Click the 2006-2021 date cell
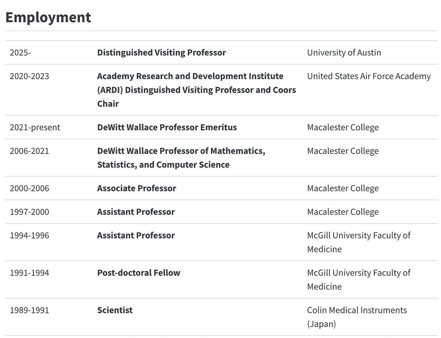 (x=29, y=151)
